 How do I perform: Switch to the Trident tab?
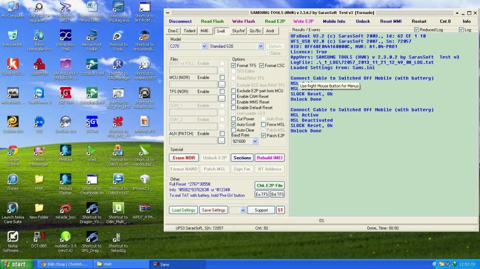189,31
